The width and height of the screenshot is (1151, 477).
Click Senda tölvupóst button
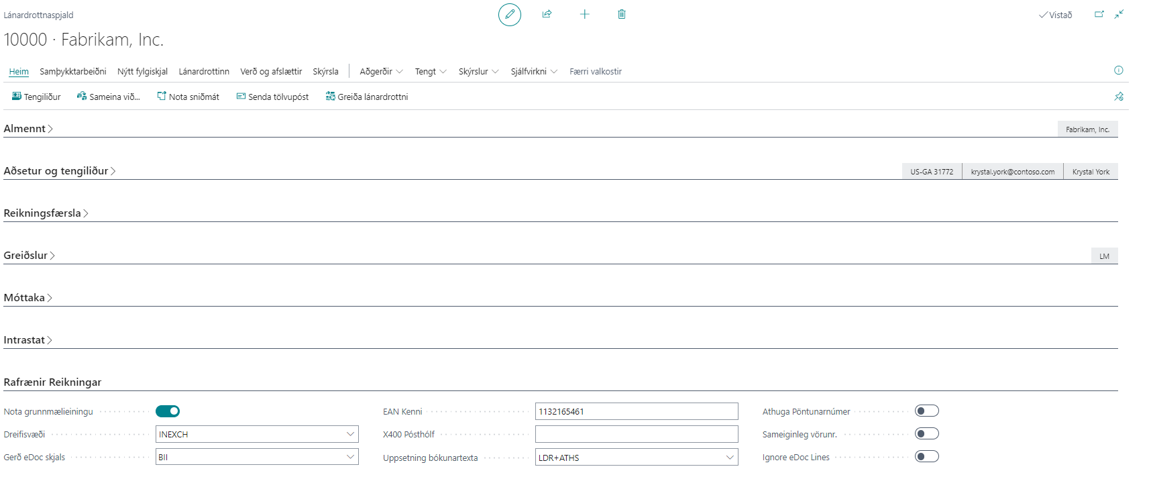[x=272, y=97]
